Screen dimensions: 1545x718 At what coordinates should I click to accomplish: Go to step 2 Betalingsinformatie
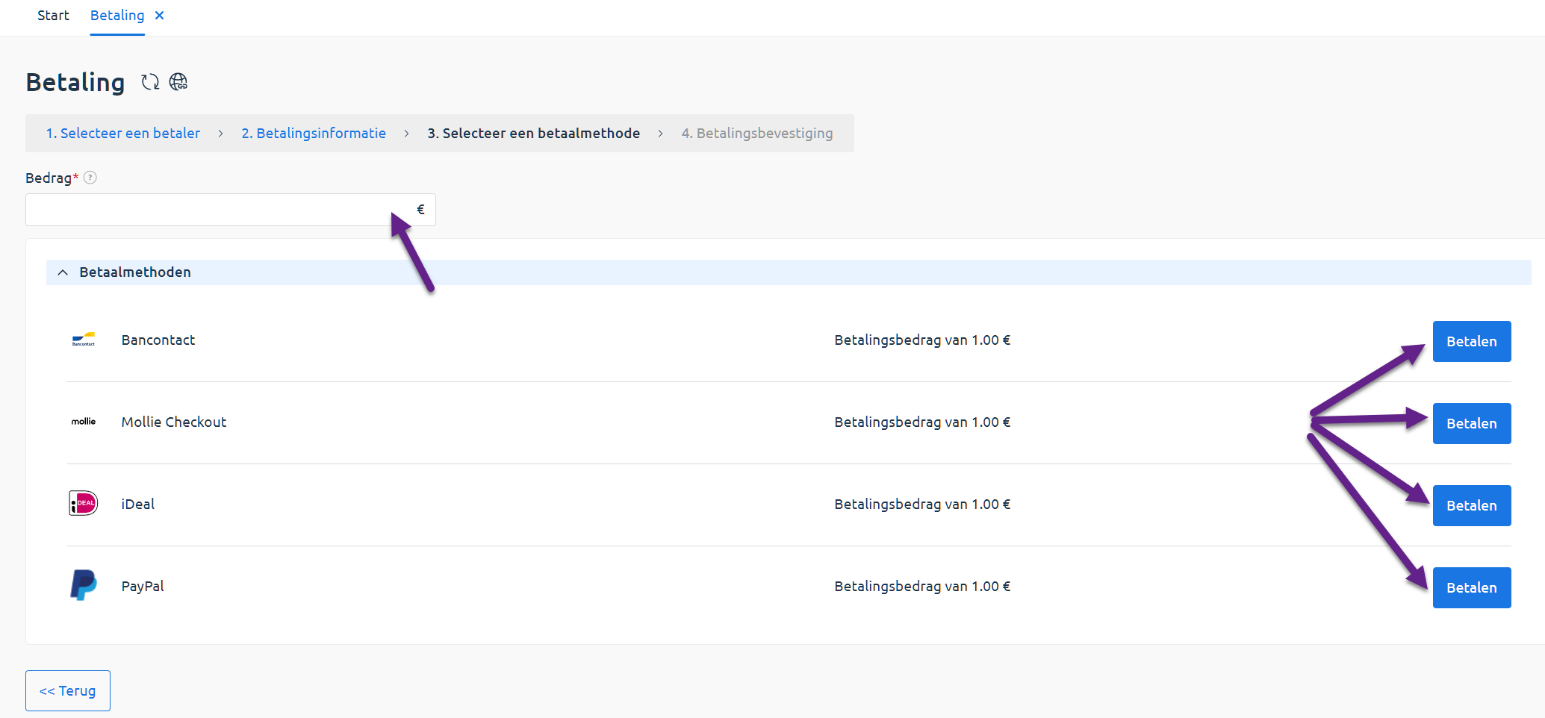(314, 133)
